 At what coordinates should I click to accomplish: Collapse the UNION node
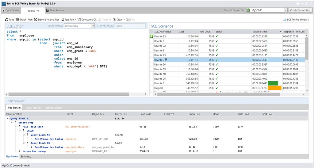click(20, 131)
